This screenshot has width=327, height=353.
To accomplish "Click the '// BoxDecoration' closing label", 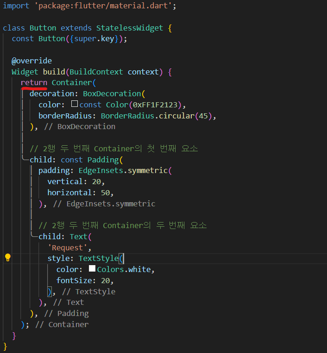I will pyautogui.click(x=80, y=126).
